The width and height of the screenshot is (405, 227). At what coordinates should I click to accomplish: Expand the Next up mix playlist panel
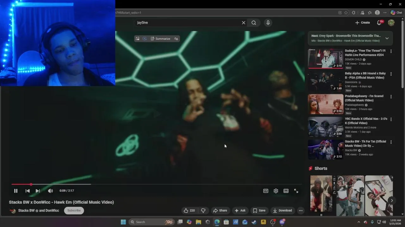tap(387, 38)
